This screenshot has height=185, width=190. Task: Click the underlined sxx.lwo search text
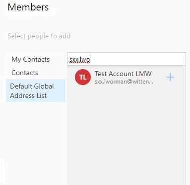80,60
